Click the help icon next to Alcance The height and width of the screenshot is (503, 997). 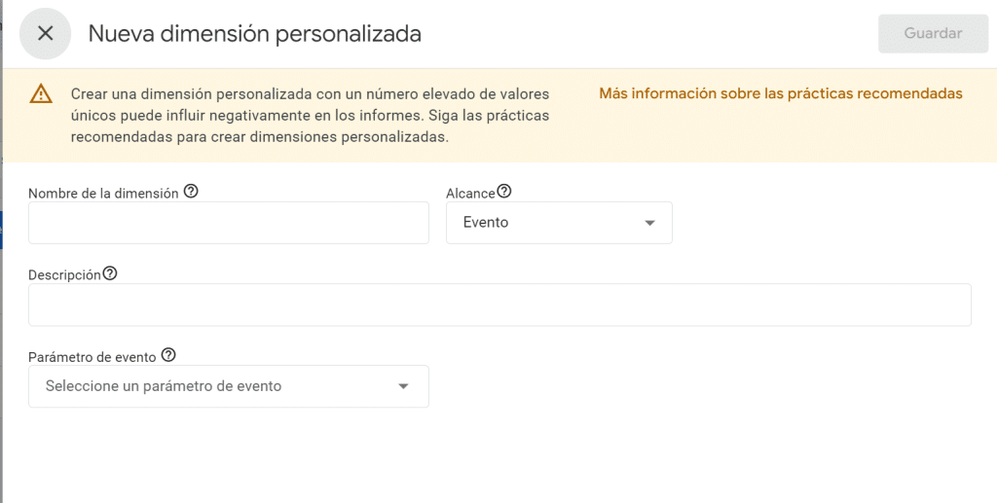(x=504, y=191)
